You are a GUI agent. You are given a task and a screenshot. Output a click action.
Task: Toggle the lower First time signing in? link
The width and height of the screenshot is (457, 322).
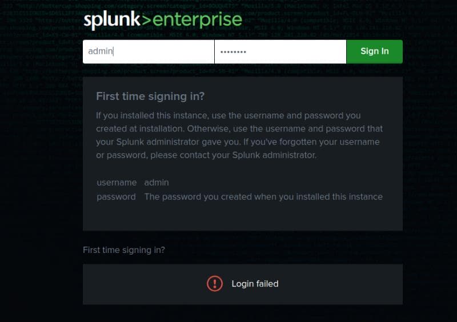[x=124, y=250]
